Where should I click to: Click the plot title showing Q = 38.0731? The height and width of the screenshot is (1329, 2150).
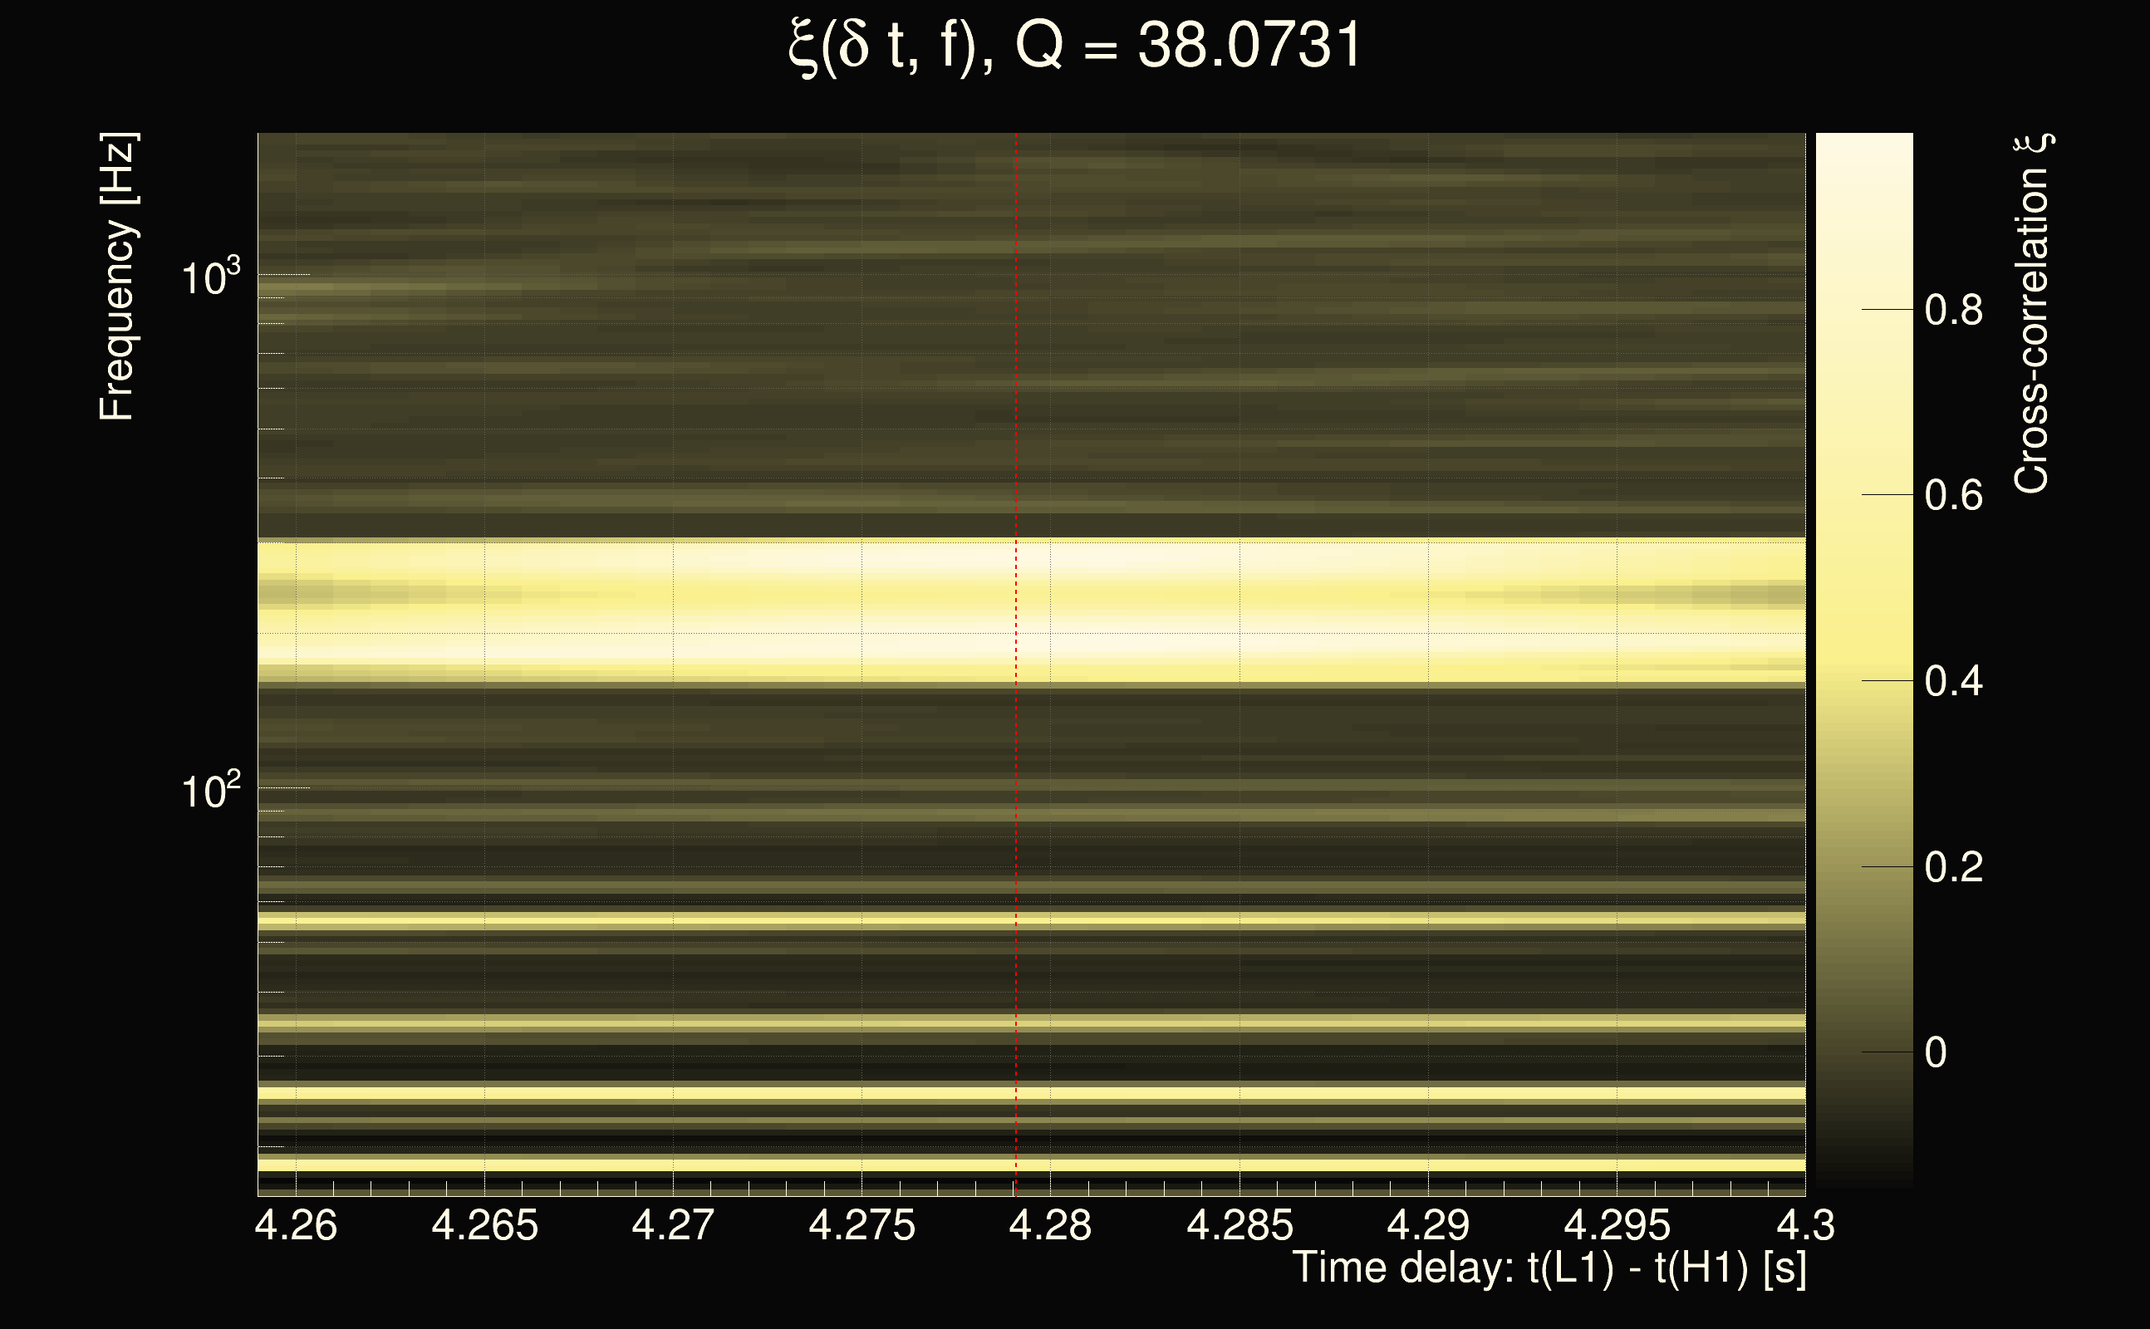point(1074,46)
